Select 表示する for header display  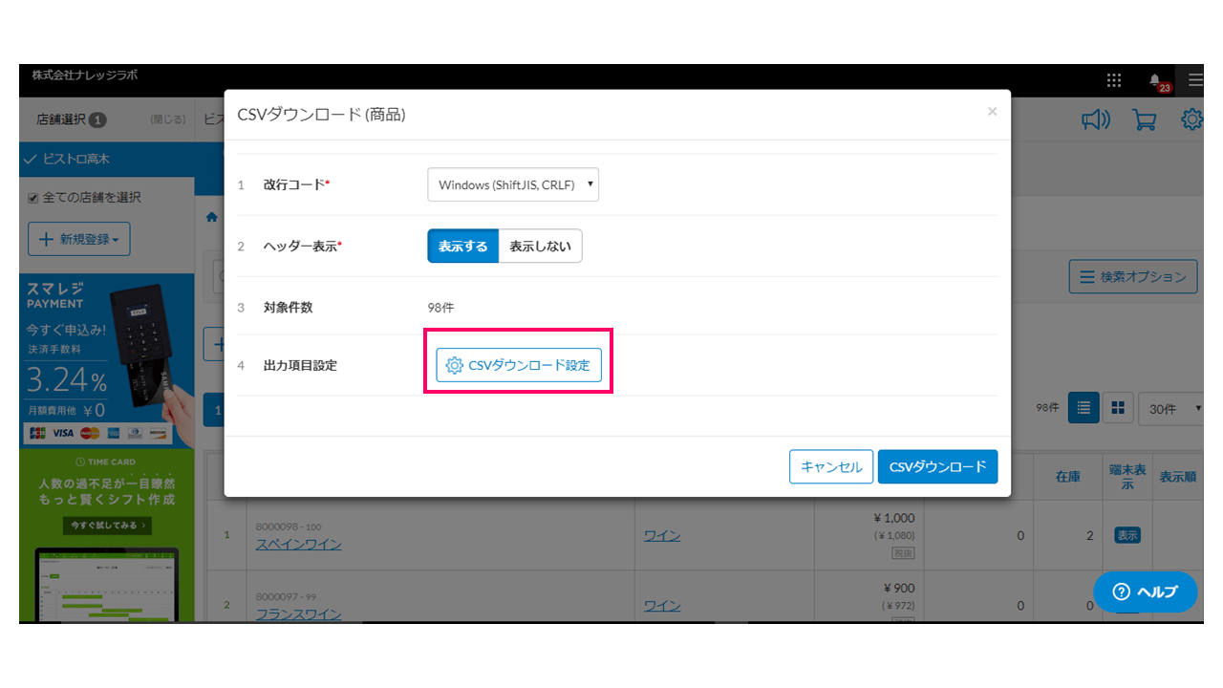(462, 246)
